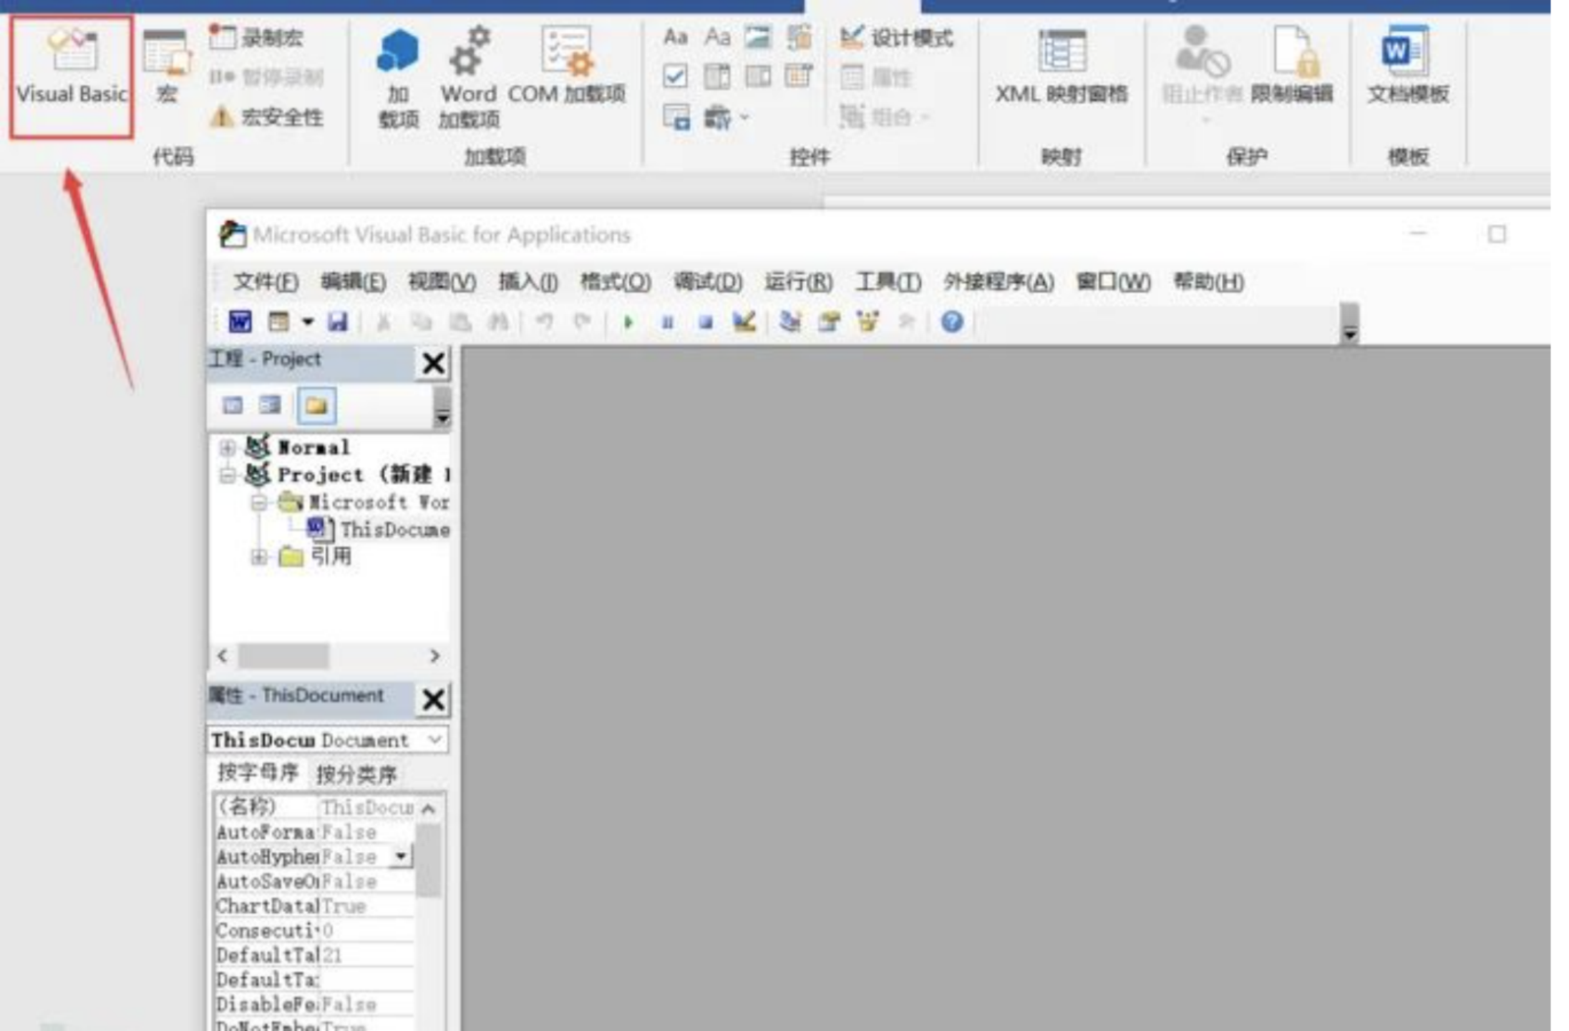Open 视图(V) menu in VBA
1569x1031 pixels.
[442, 282]
